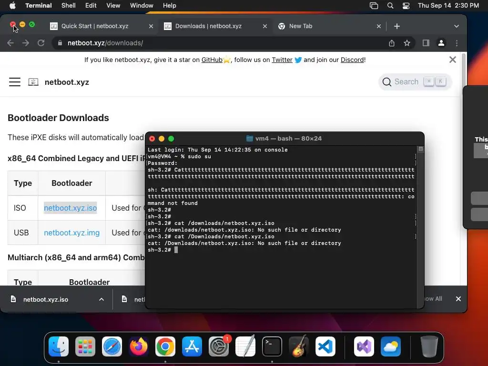Close the Quick Start tab
Screen dimensions: 488x366
pos(151,26)
